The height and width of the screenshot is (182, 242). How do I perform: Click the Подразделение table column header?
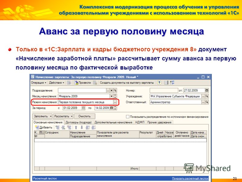pos(83,136)
